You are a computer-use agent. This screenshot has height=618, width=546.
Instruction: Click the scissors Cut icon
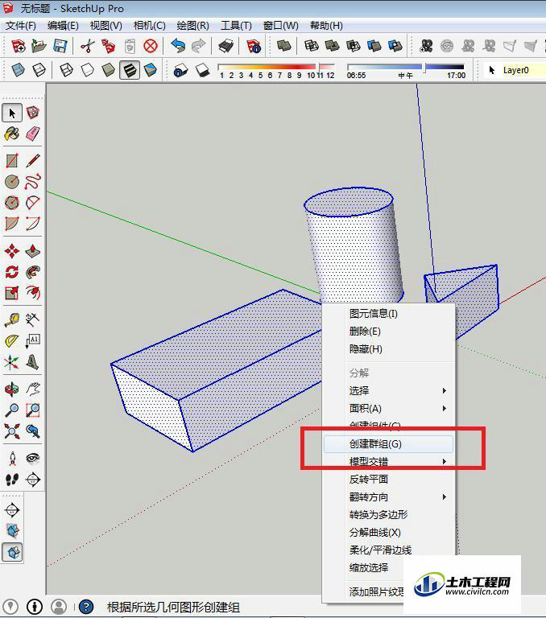[x=87, y=46]
